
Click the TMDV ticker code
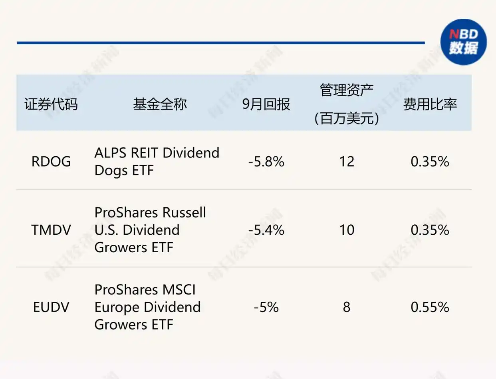pos(51,230)
